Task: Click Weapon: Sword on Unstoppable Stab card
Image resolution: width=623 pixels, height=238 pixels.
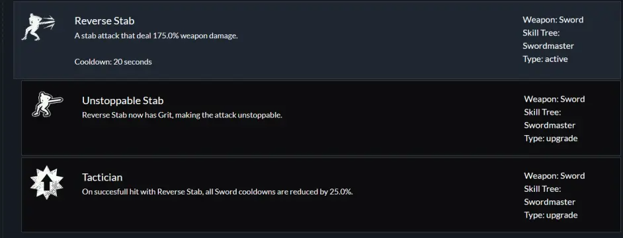Action: pyautogui.click(x=554, y=99)
